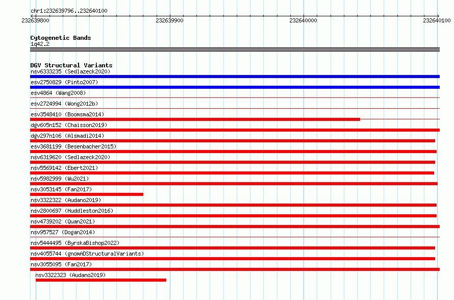Screen dimensions: 454x300
Task: Click the nsv5444495 (ByrskaBishop2022) label
Action: pyautogui.click(x=75, y=243)
